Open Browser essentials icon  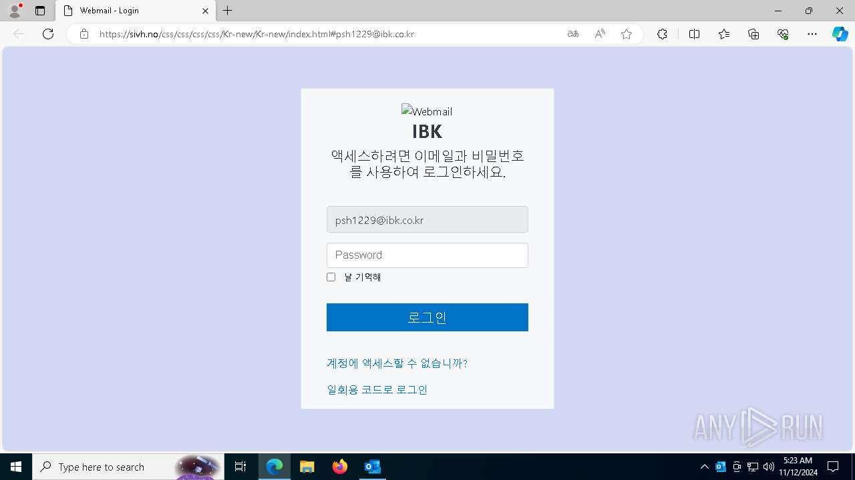[x=783, y=34]
